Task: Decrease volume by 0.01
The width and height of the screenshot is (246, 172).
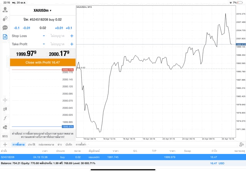Action: click(27, 28)
